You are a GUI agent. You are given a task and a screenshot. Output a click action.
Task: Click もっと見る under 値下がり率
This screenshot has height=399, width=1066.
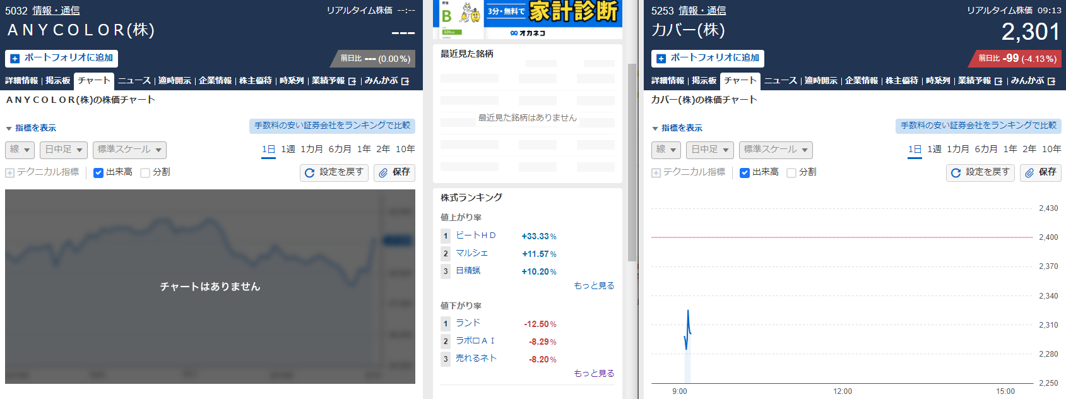tap(594, 374)
